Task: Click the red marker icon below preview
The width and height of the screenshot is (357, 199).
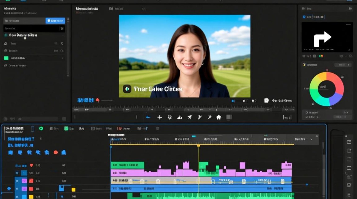Action: (x=97, y=100)
